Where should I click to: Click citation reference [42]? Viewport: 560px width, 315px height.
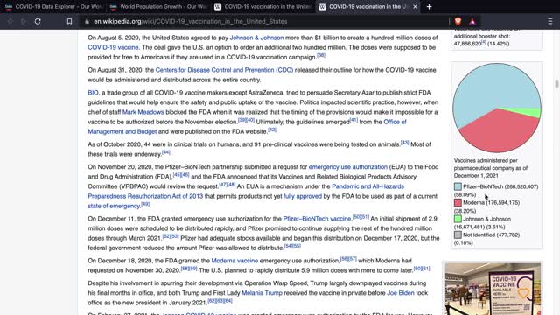(272, 129)
